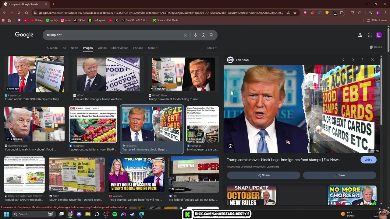Open the PBS Super EBT storefront image
The height and width of the screenshot is (219, 390).
point(194,175)
